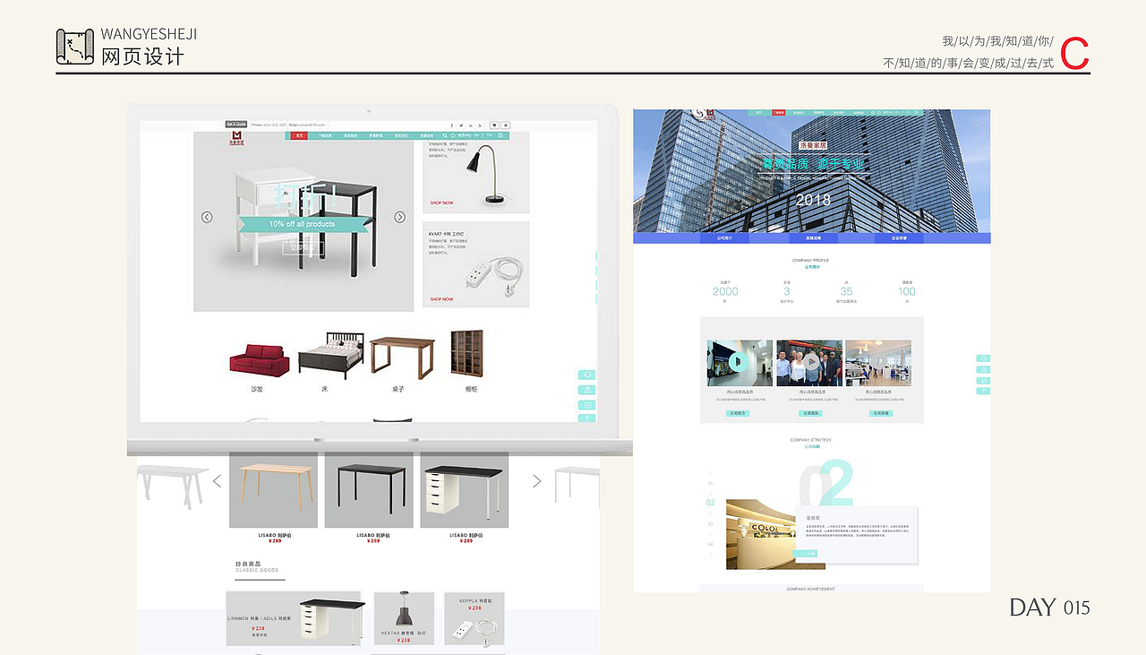Select the red 首页 tab in the shop nav
Viewport: 1146px width, 655px height.
300,135
